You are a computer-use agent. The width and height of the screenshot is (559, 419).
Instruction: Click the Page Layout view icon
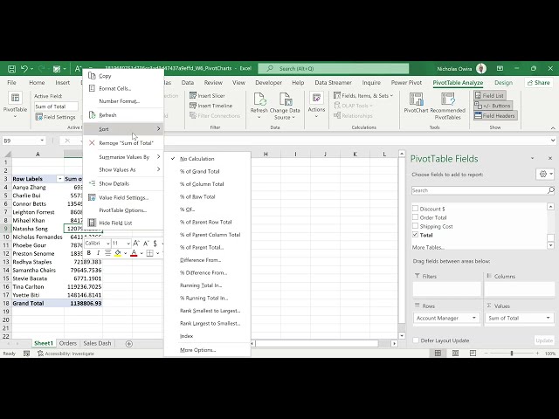point(455,353)
